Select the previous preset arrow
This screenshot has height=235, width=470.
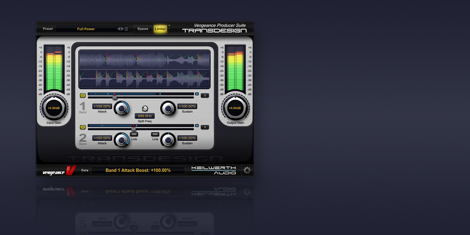tap(119, 29)
